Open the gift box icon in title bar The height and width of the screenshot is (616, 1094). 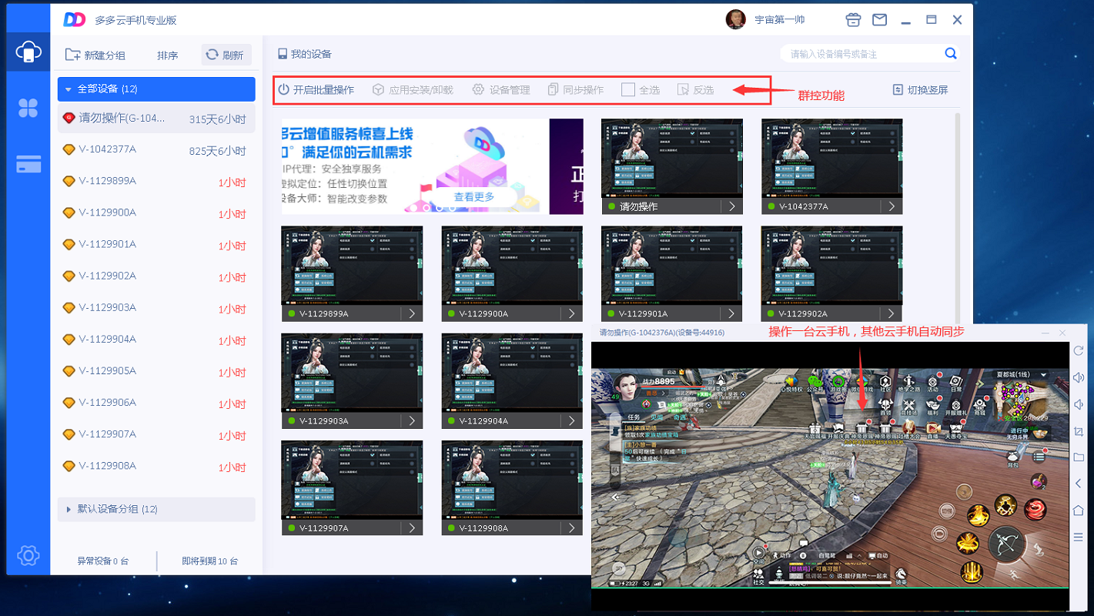tap(853, 20)
